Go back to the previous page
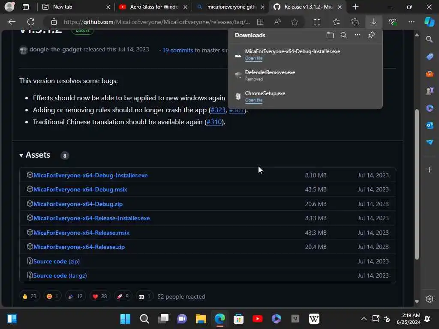This screenshot has width=439, height=329. click(x=12, y=22)
